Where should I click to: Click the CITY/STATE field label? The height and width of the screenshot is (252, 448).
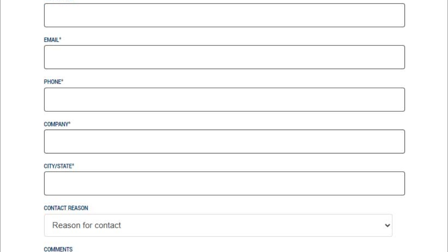click(x=58, y=166)
